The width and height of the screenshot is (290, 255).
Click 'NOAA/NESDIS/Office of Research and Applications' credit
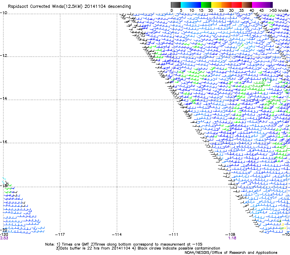coord(231,253)
